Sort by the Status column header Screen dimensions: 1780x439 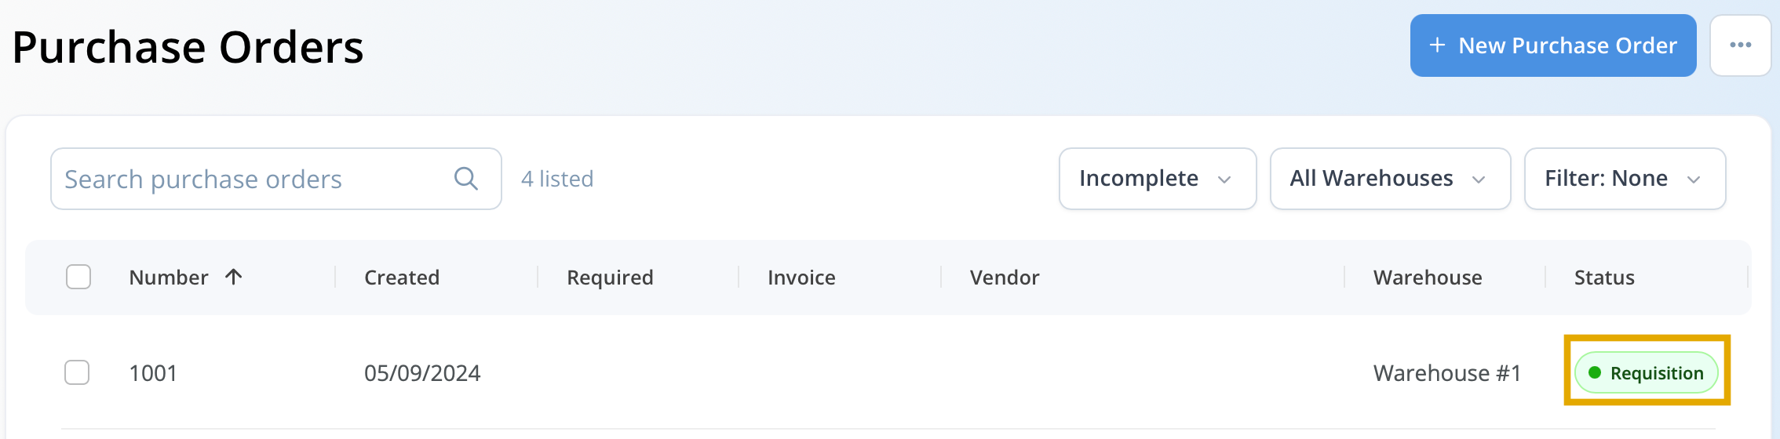coord(1604,278)
